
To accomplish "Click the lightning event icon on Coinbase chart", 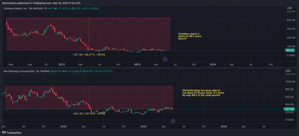I will pyautogui.click(x=165, y=59).
